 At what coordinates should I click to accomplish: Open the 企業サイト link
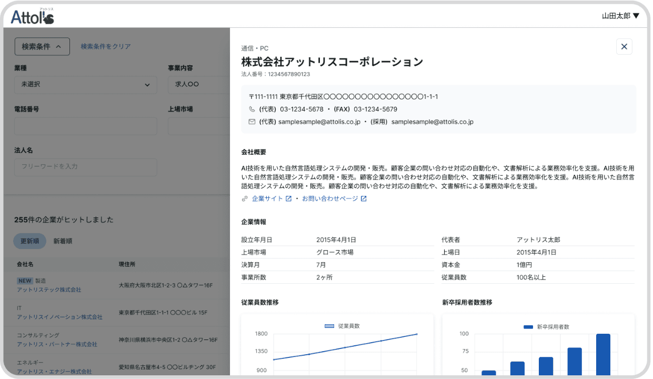267,199
